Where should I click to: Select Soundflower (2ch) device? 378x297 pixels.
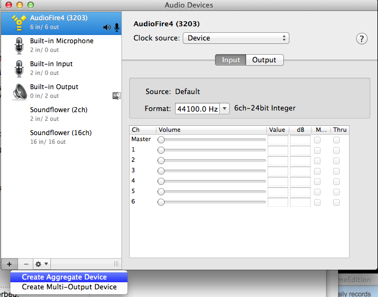pos(61,114)
